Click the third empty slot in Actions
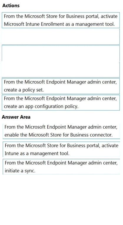This screenshot has width=123, height=225. click(x=61, y=69)
